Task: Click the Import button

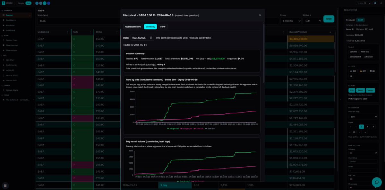Action: [x=370, y=90]
